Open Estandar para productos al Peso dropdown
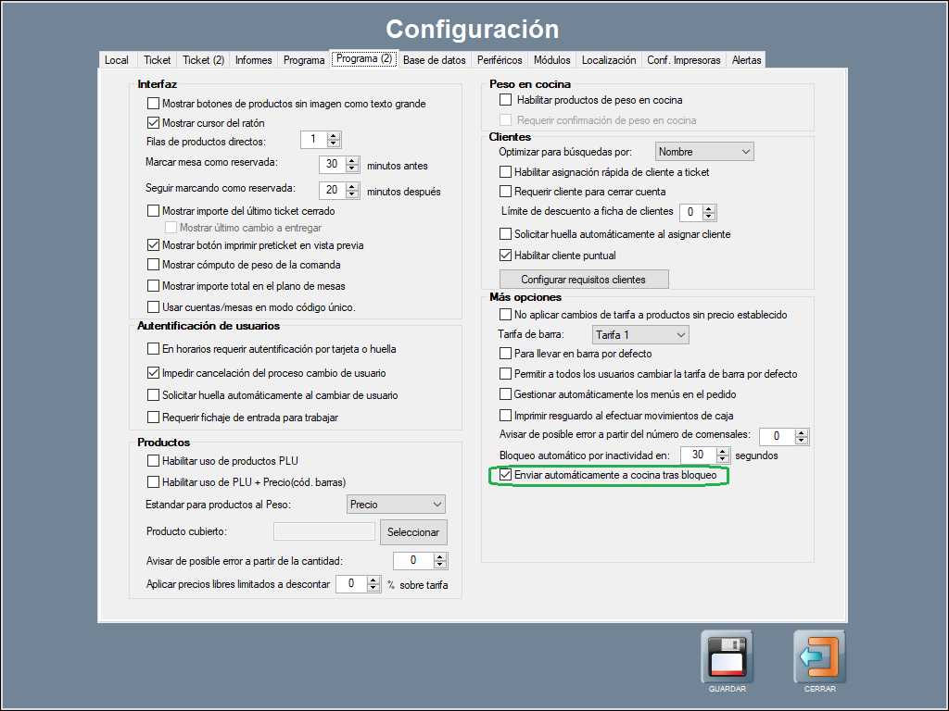Image resolution: width=949 pixels, height=711 pixels. 397,505
